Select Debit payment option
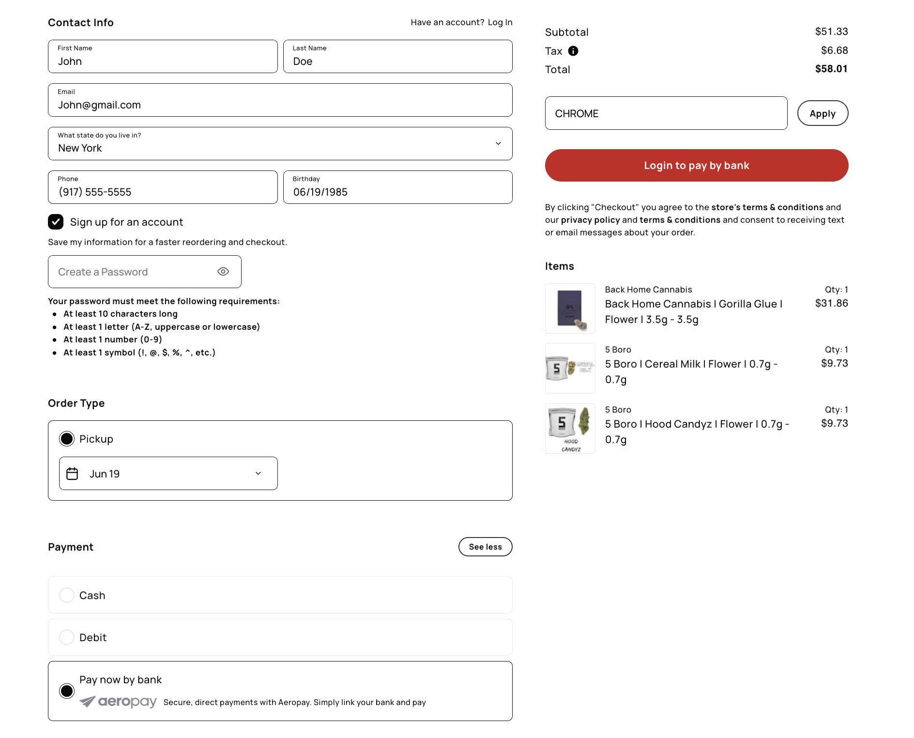 click(280, 637)
